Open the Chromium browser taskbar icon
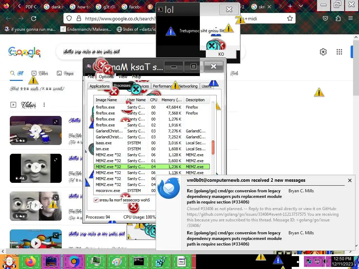Viewport: 359px width, 269px height. pyautogui.click(x=74, y=261)
